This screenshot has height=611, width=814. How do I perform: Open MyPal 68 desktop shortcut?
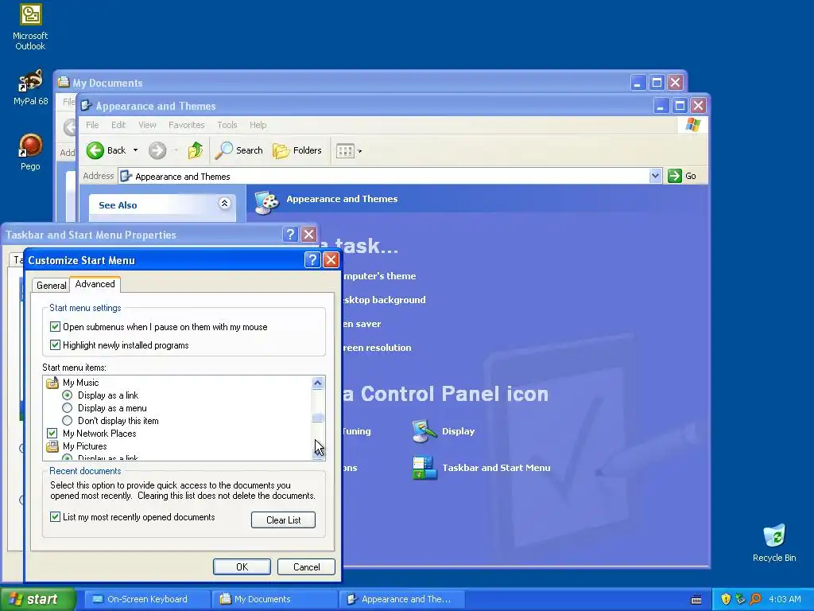[30, 88]
